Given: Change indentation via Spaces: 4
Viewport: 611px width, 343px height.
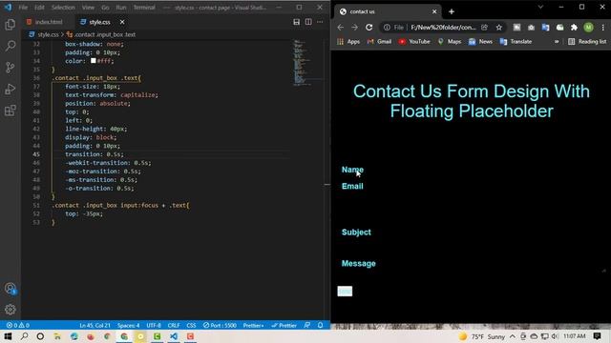Looking at the screenshot, I should click(128, 325).
